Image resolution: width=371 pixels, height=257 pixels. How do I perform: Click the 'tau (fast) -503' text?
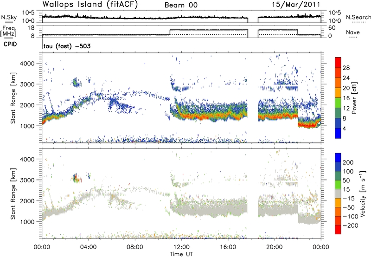click(x=67, y=46)
